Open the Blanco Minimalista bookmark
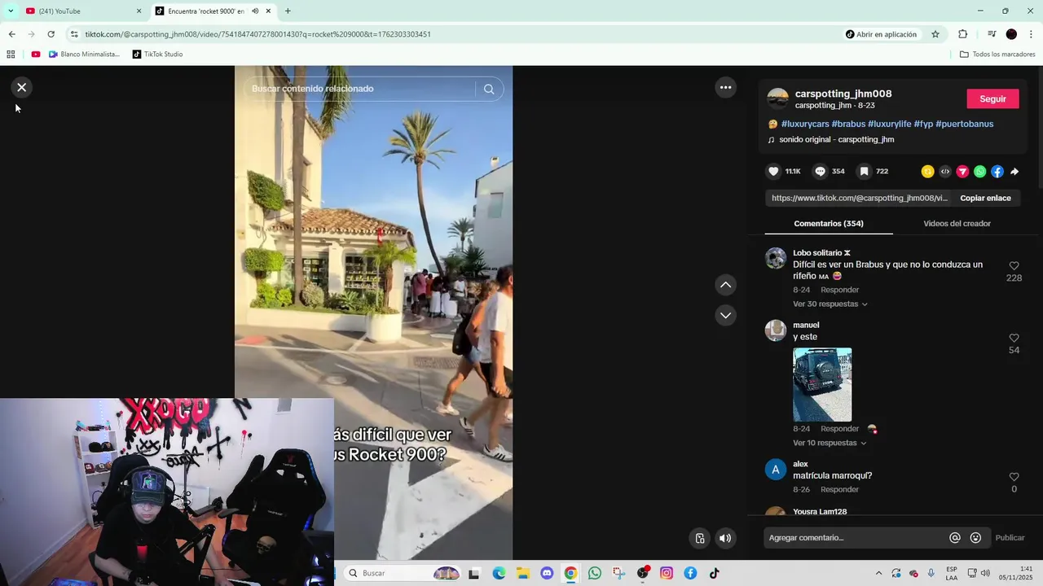Image resolution: width=1043 pixels, height=586 pixels. pos(84,54)
